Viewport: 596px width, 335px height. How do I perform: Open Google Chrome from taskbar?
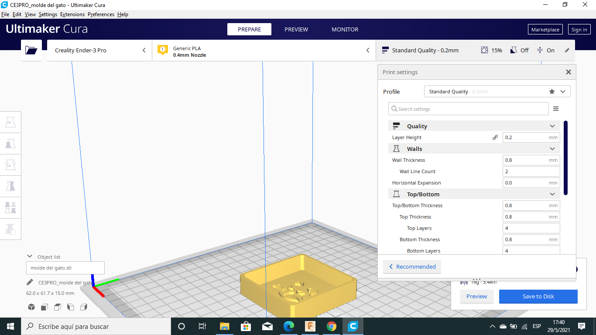332,326
